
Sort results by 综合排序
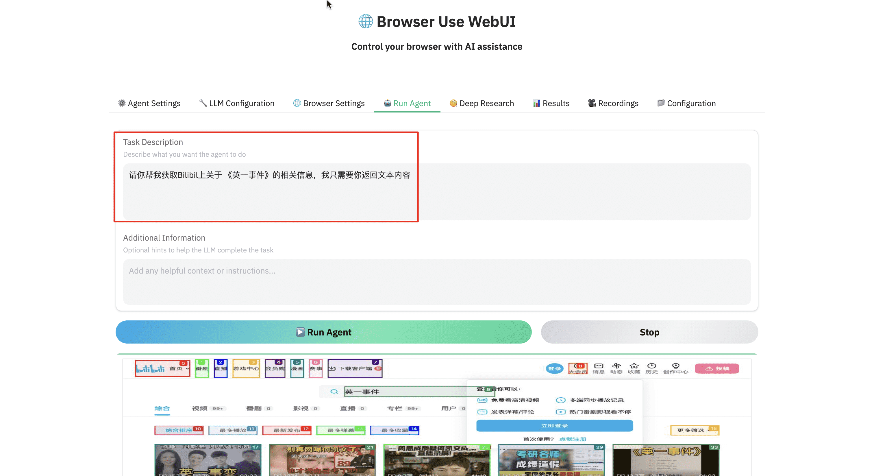(179, 431)
